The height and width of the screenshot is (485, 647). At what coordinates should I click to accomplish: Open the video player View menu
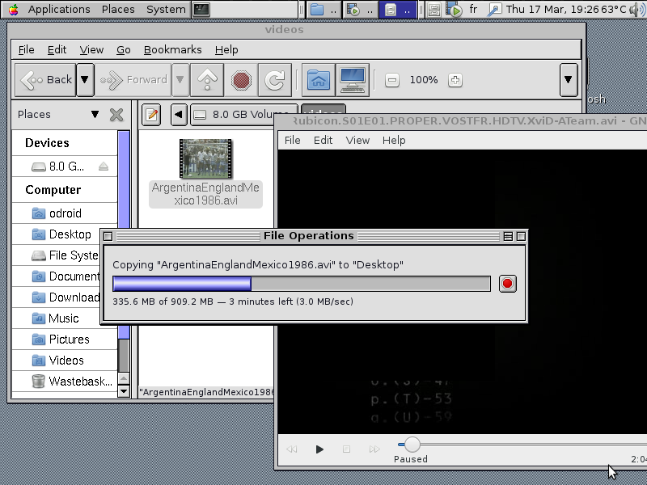[357, 140]
